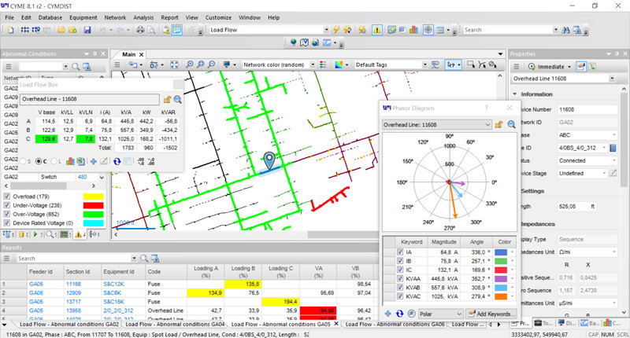Open the Analysis menu
The image size is (630, 338).
[x=143, y=16]
